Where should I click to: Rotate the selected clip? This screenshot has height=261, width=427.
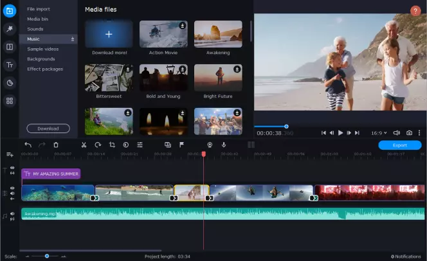98,145
